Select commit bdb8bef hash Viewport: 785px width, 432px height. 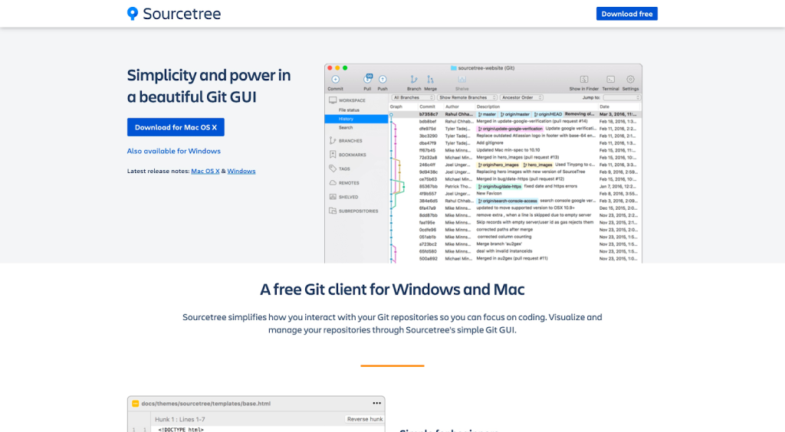[x=428, y=122]
